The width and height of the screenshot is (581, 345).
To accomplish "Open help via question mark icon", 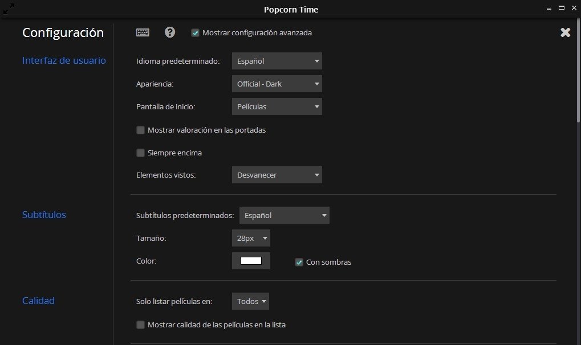I will 170,32.
